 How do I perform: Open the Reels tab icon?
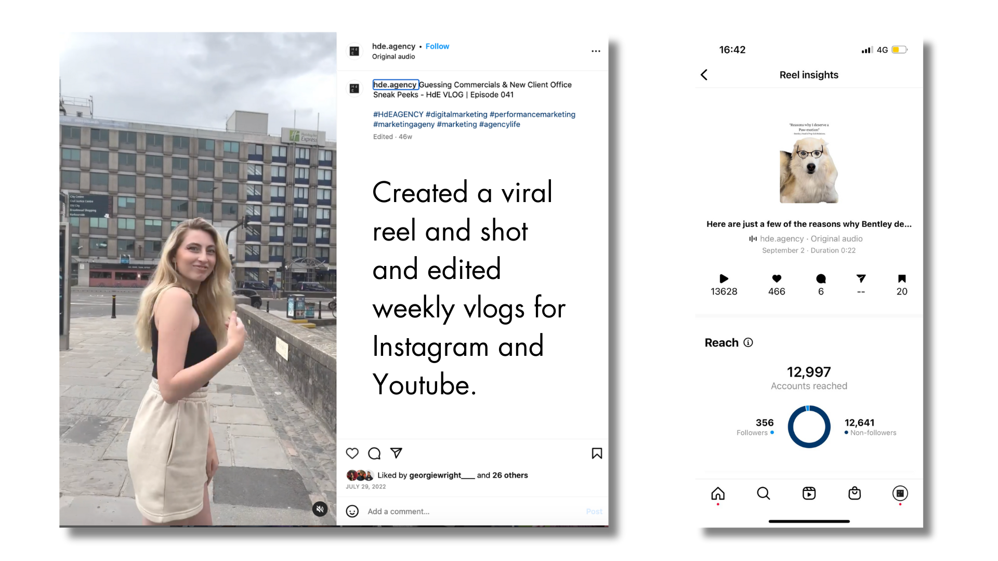pyautogui.click(x=809, y=493)
